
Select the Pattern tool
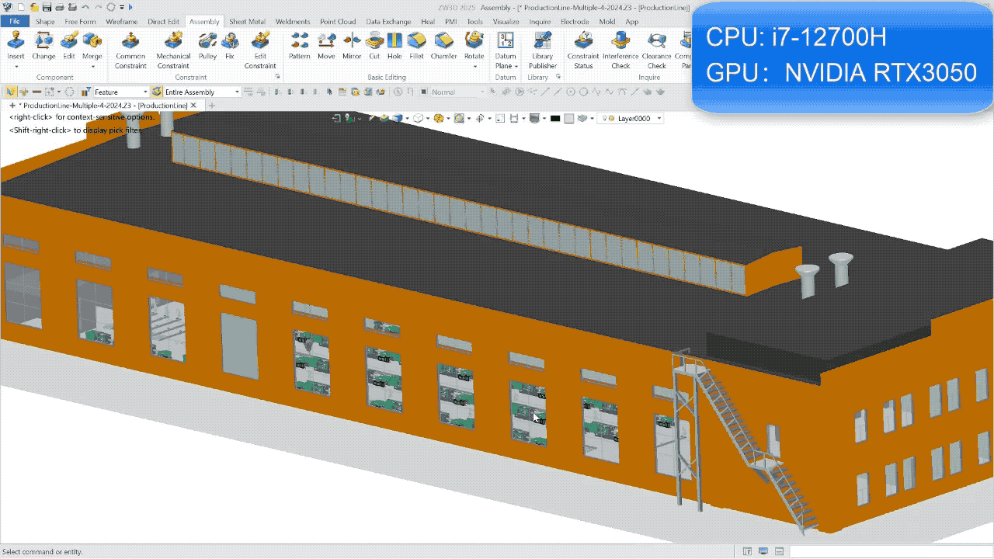click(299, 45)
